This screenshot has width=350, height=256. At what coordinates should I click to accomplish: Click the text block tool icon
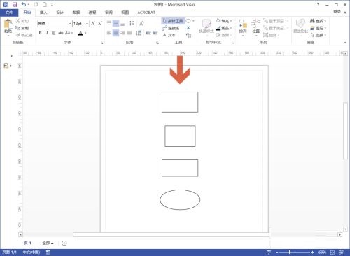(188, 35)
